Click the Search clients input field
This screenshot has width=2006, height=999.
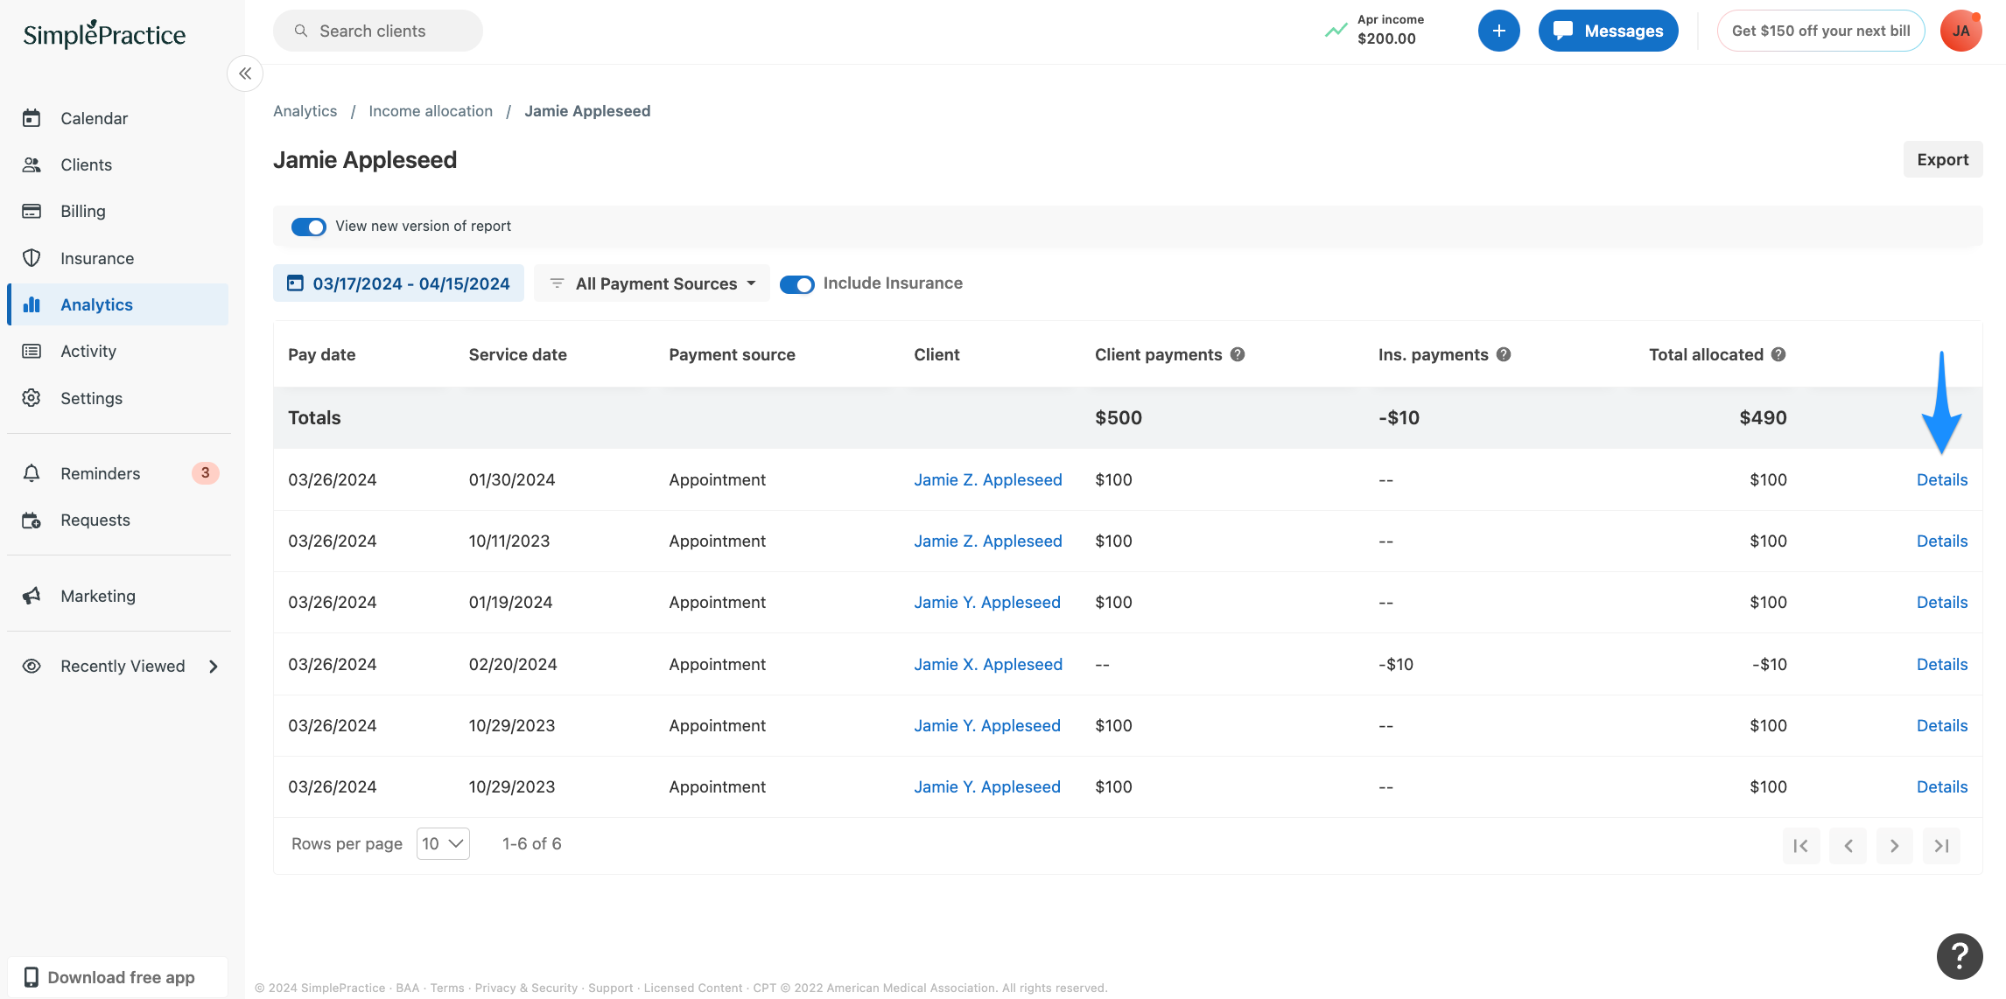click(x=377, y=30)
